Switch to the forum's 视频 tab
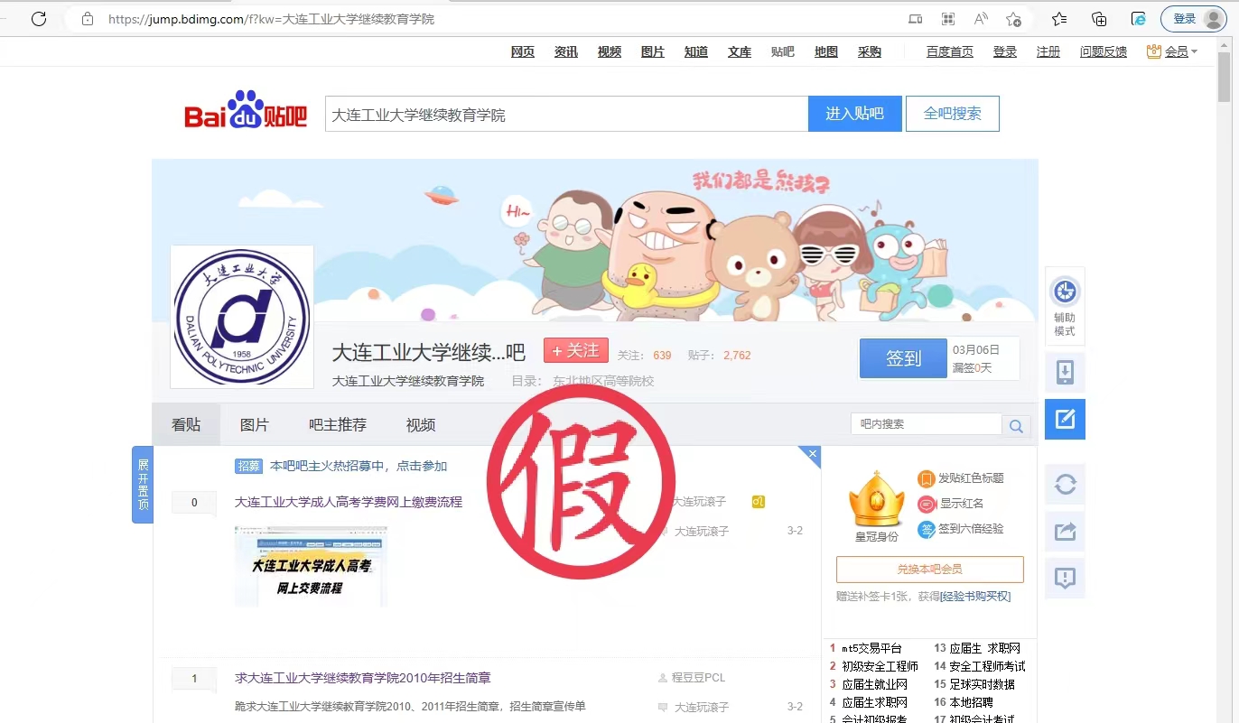The width and height of the screenshot is (1239, 723). tap(421, 424)
